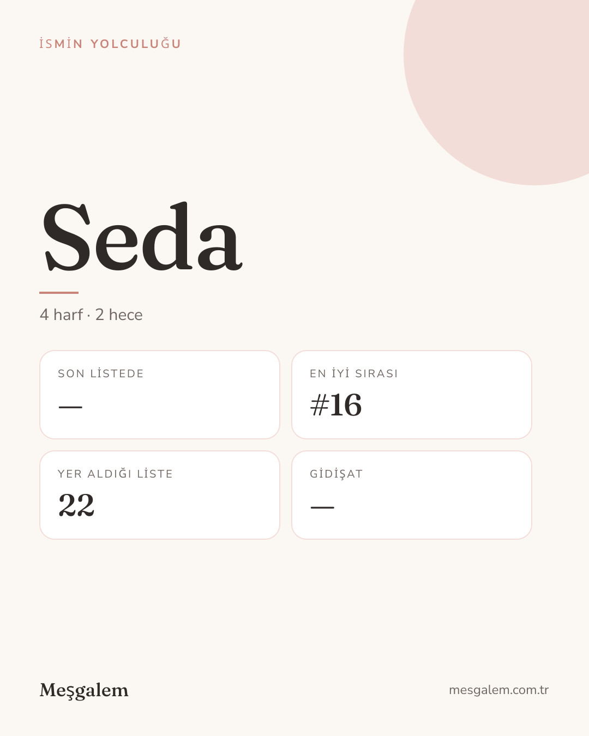The image size is (589, 736).
Task: Select the YER ALDIĞI LİSTE card
Action: (x=160, y=495)
